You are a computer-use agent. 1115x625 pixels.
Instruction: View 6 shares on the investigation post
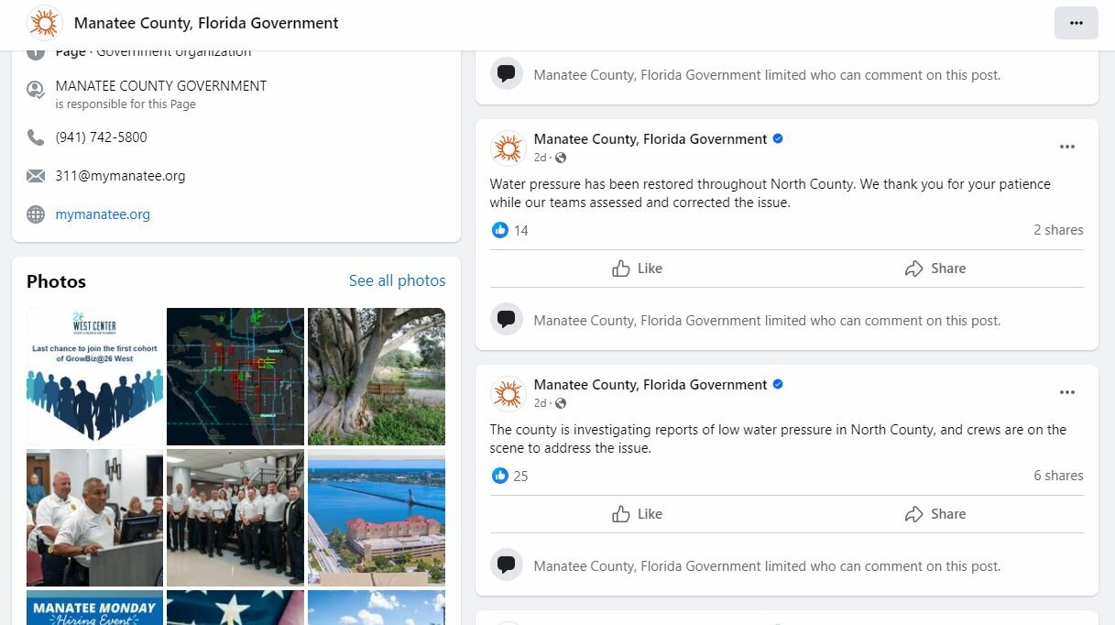coord(1058,476)
